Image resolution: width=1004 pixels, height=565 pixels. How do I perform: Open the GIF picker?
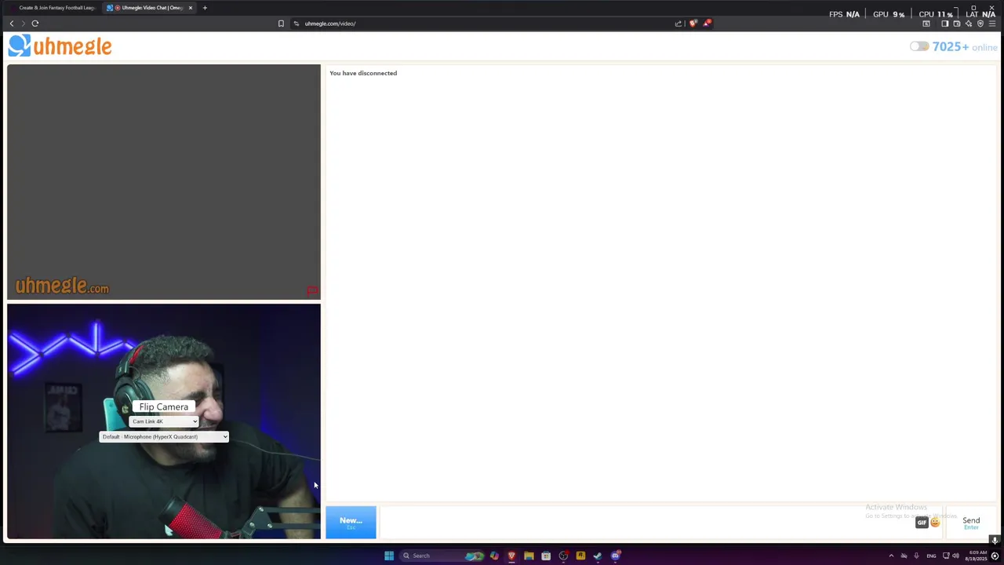(x=922, y=523)
